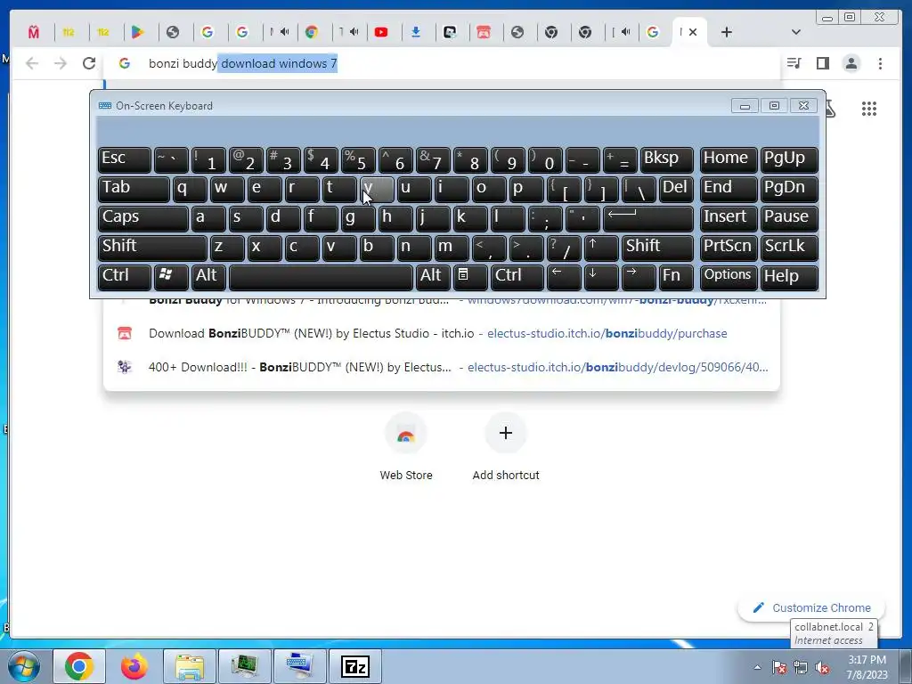Switch to the red M tab

point(34,32)
